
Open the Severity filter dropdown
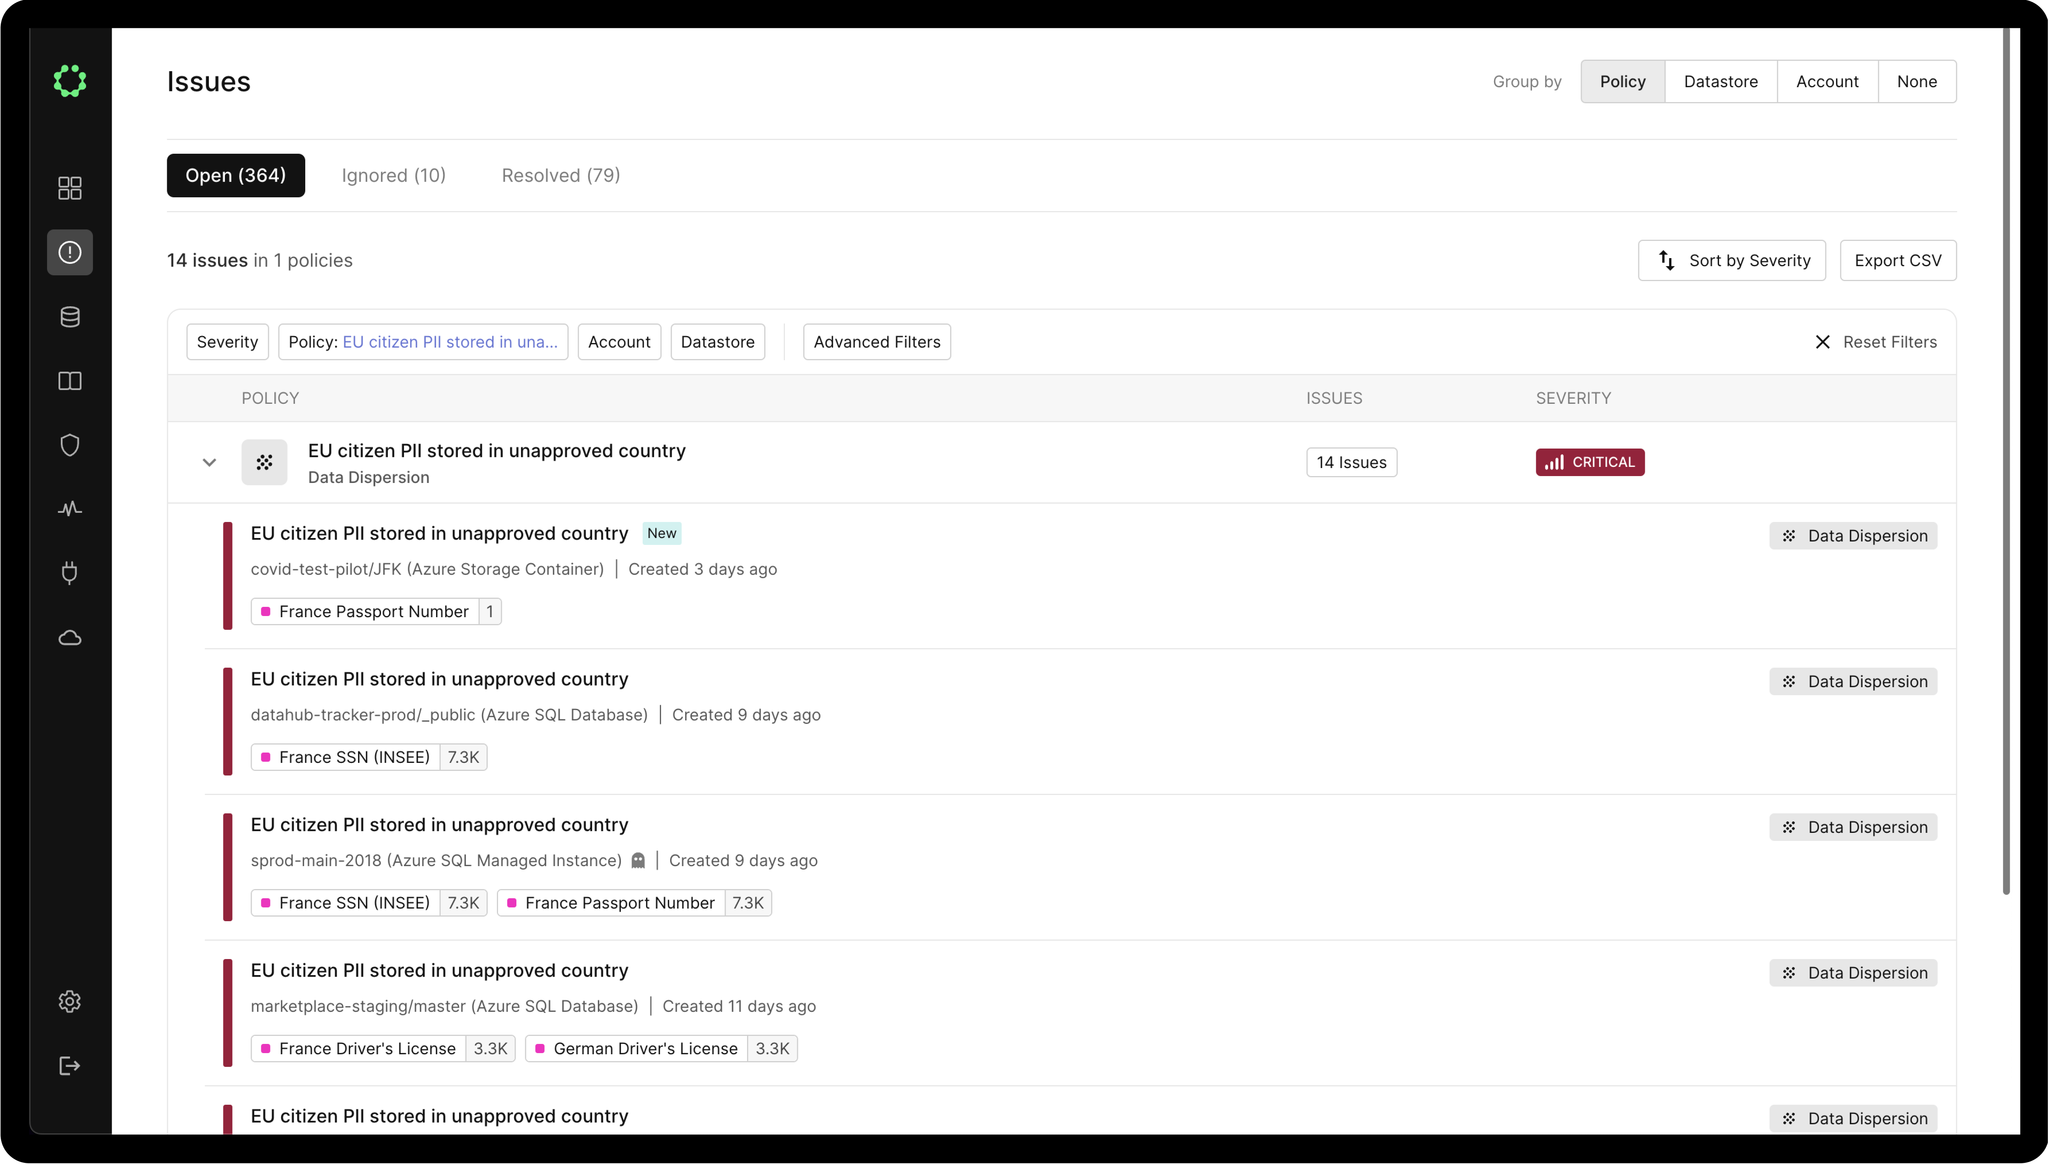point(227,341)
